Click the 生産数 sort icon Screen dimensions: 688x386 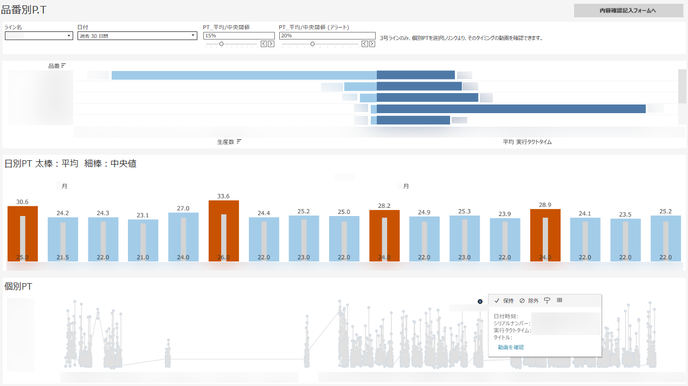[x=239, y=142]
